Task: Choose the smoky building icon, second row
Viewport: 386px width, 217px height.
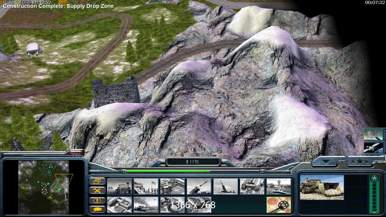Action: point(146,205)
